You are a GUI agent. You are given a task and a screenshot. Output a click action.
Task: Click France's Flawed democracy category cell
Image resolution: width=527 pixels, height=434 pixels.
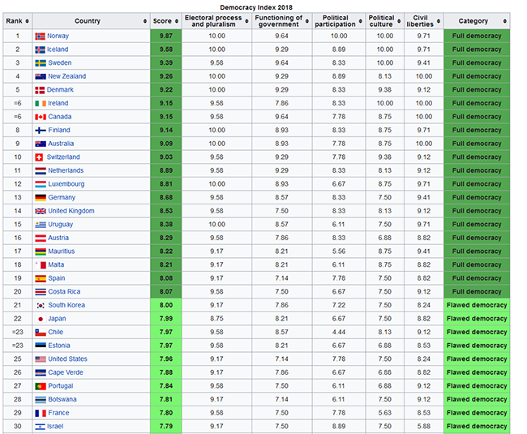[477, 413]
